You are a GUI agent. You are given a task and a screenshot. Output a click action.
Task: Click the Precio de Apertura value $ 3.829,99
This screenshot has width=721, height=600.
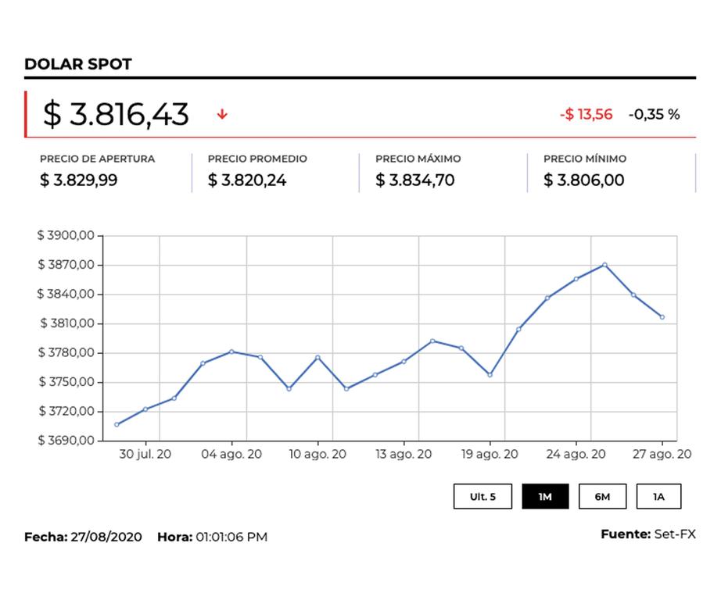click(79, 180)
